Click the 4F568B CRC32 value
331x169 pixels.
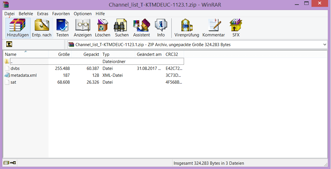[174, 82]
